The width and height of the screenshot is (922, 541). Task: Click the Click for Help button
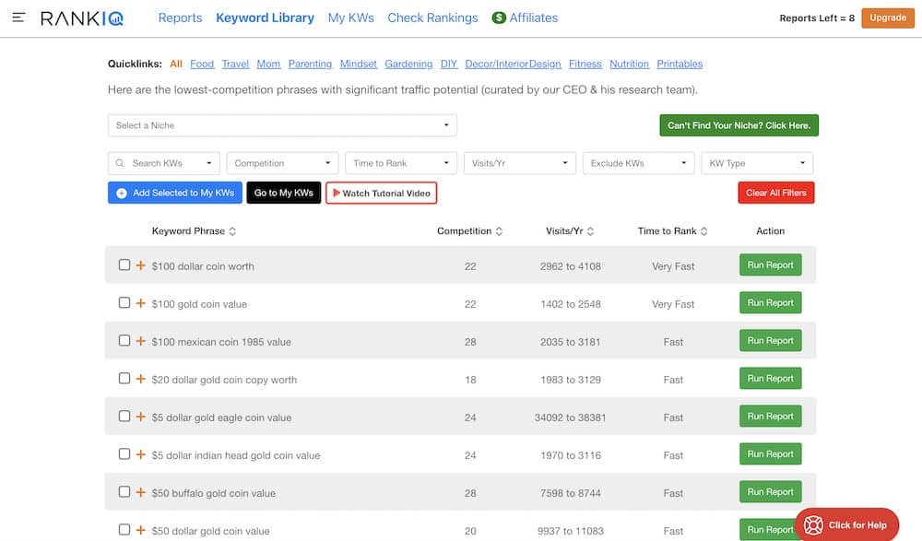pos(847,524)
